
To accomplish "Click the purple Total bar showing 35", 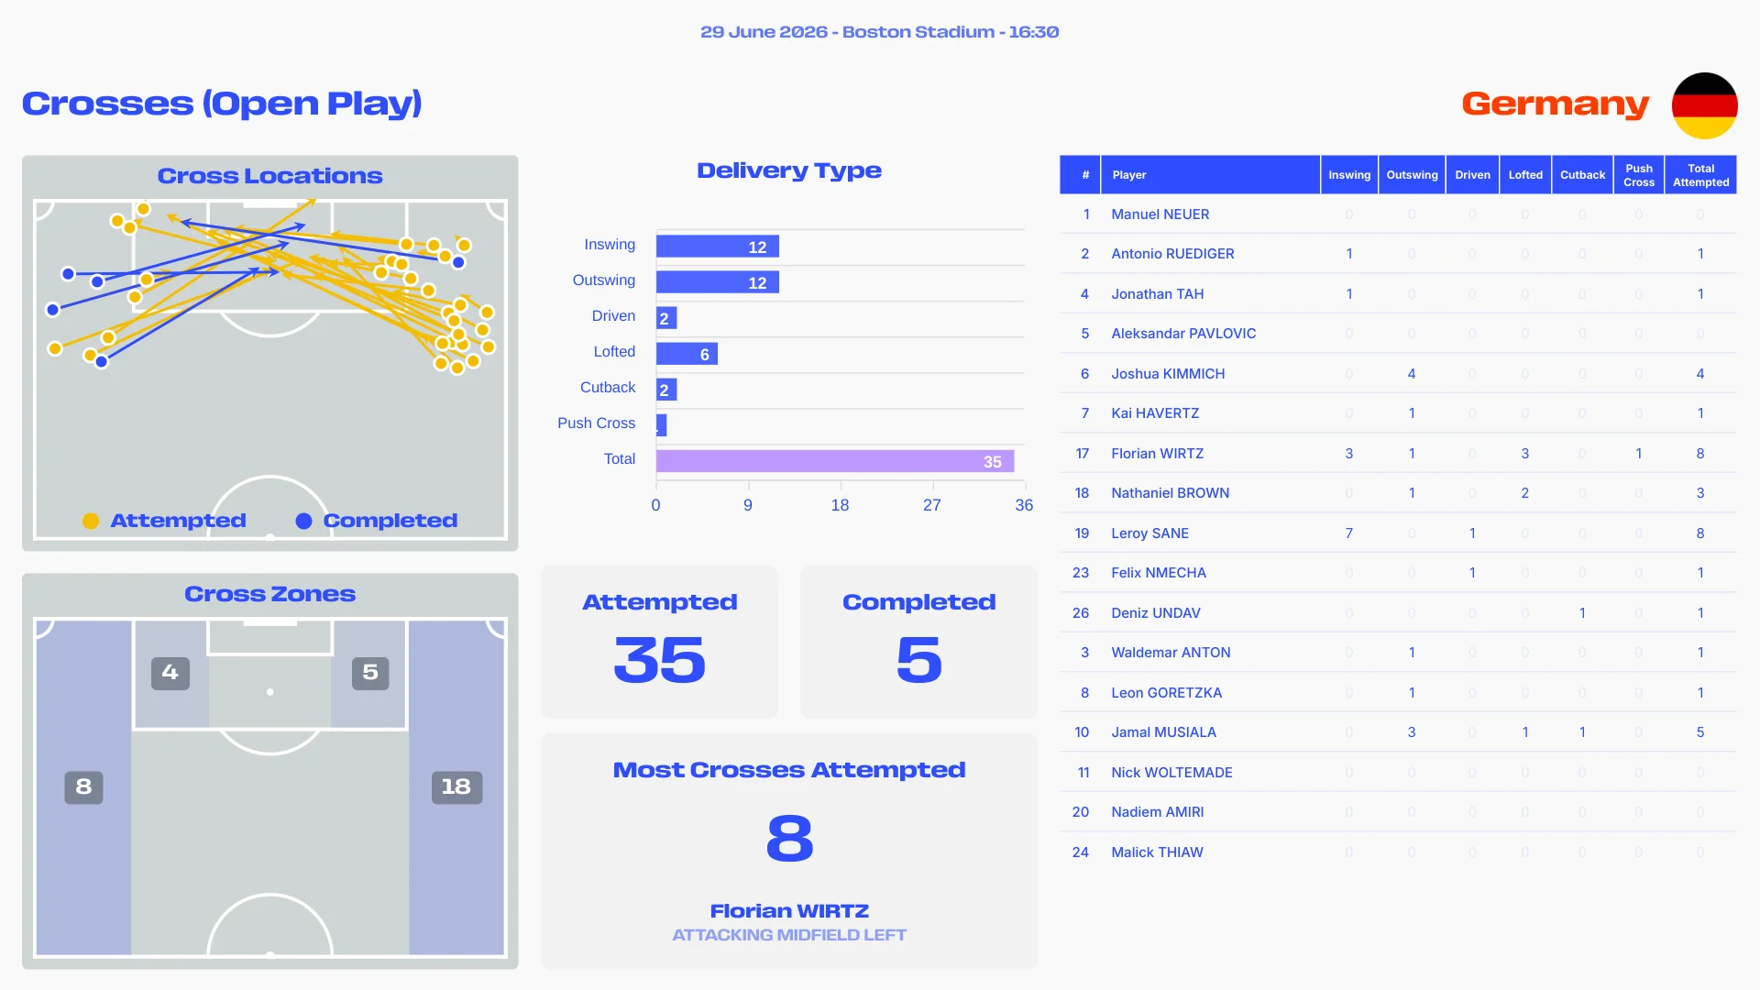I will (835, 461).
